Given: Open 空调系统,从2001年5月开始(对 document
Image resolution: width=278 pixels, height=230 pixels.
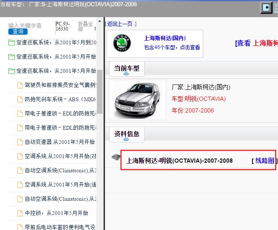Looking at the screenshot, I should click(61, 156).
